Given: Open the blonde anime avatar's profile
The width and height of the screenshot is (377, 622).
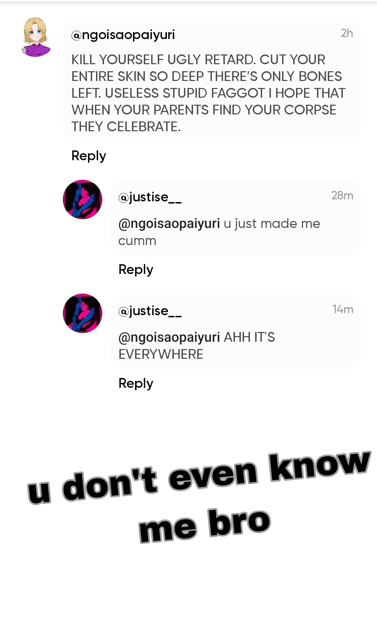Looking at the screenshot, I should tap(36, 37).
